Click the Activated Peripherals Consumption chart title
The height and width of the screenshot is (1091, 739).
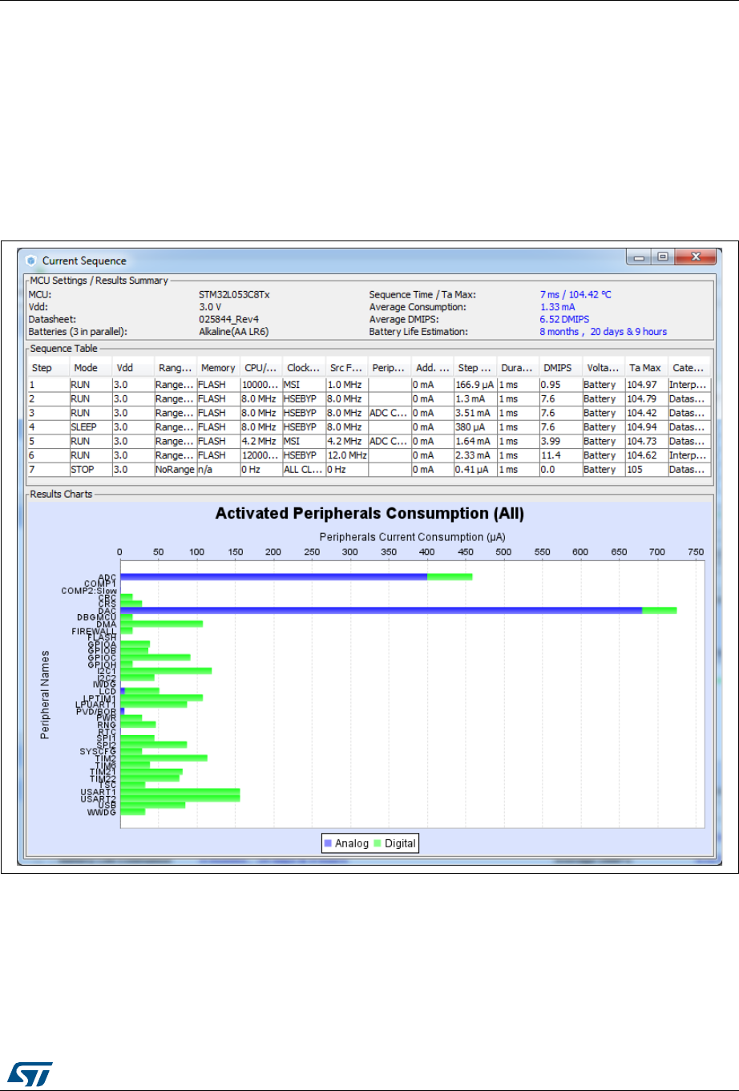(369, 514)
